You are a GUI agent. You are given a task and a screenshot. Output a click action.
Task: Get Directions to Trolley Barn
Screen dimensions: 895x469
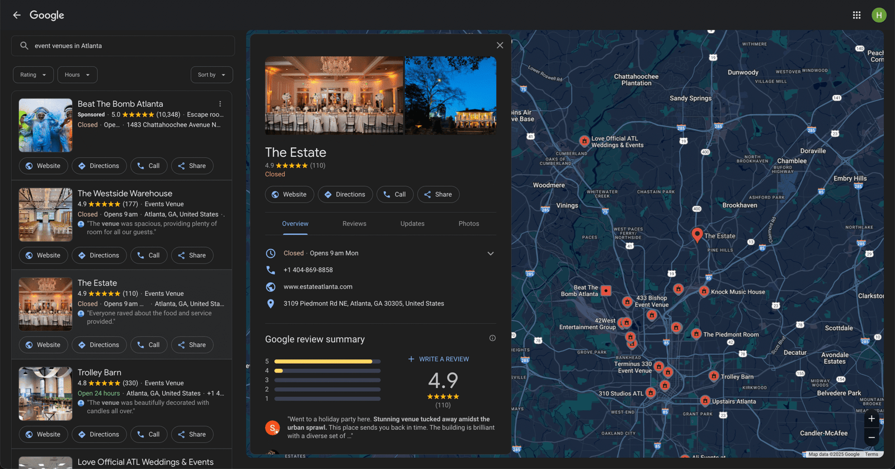click(x=99, y=434)
